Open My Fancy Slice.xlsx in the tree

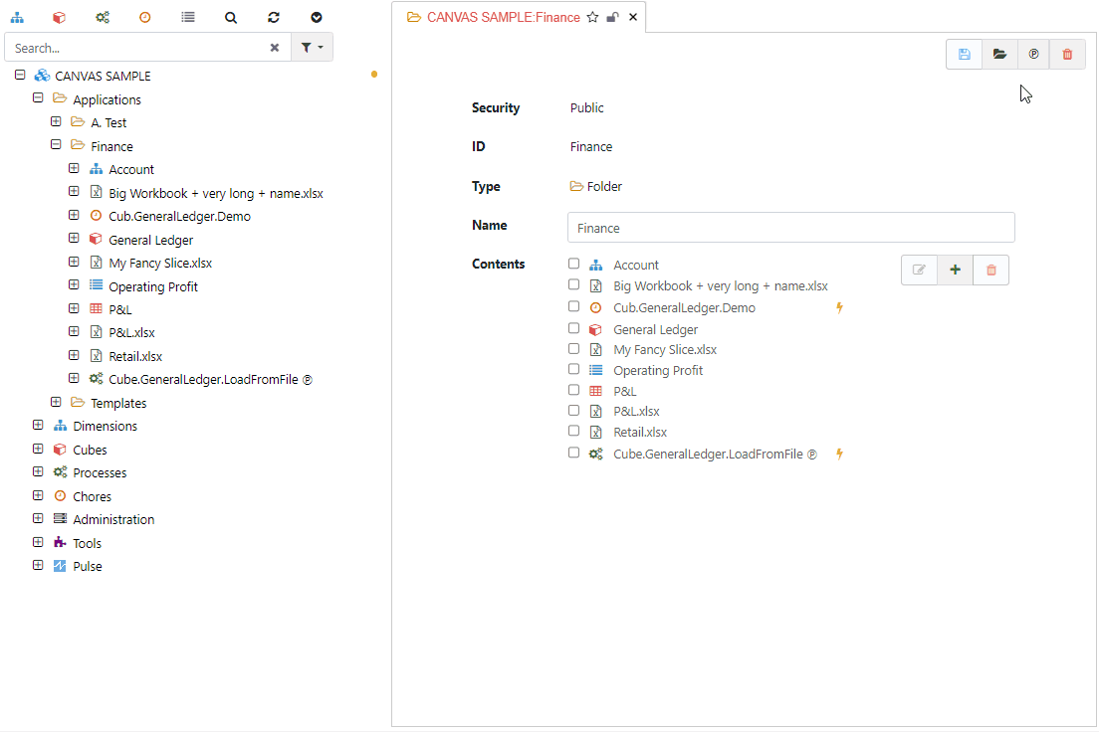pos(160,264)
